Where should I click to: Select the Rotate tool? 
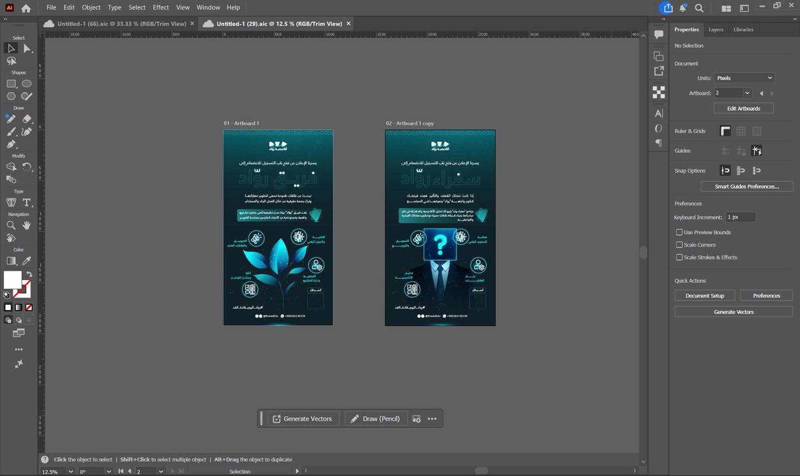(27, 167)
